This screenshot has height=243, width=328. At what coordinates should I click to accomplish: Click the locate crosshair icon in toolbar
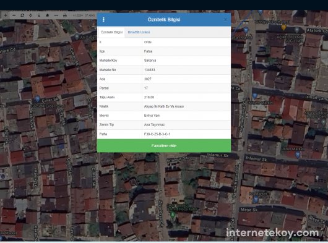(x=30, y=15)
